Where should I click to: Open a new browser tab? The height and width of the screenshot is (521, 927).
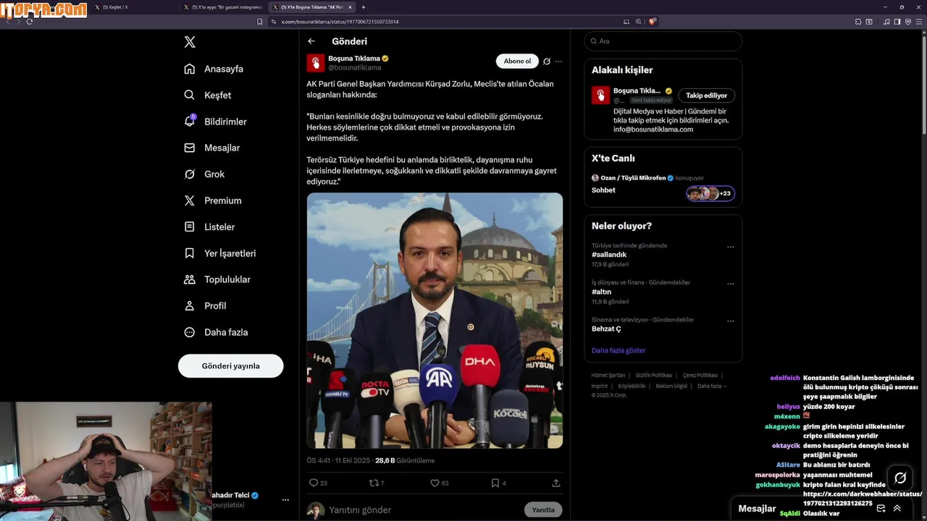pos(364,7)
